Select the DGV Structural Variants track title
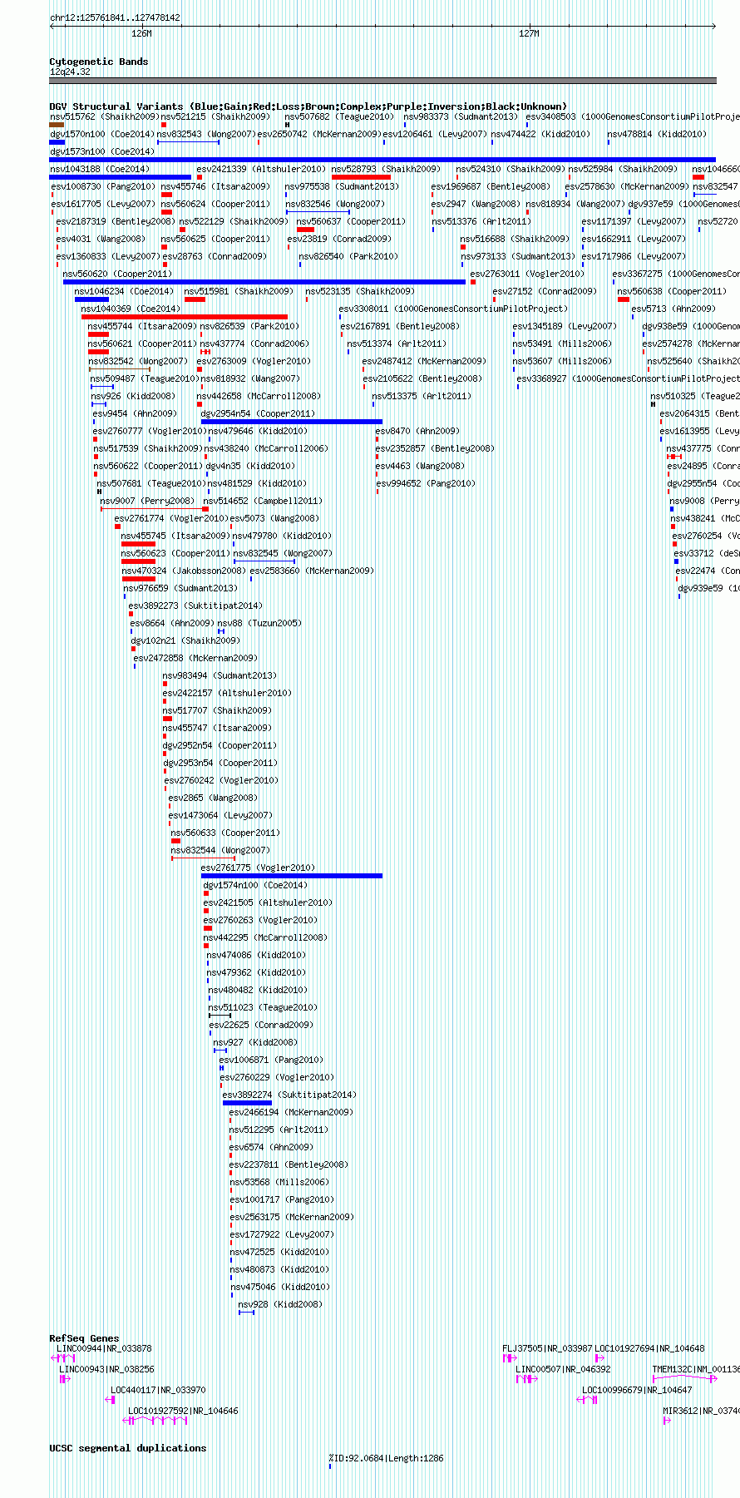Image resolution: width=740 pixels, height=1498 pixels. (308, 106)
